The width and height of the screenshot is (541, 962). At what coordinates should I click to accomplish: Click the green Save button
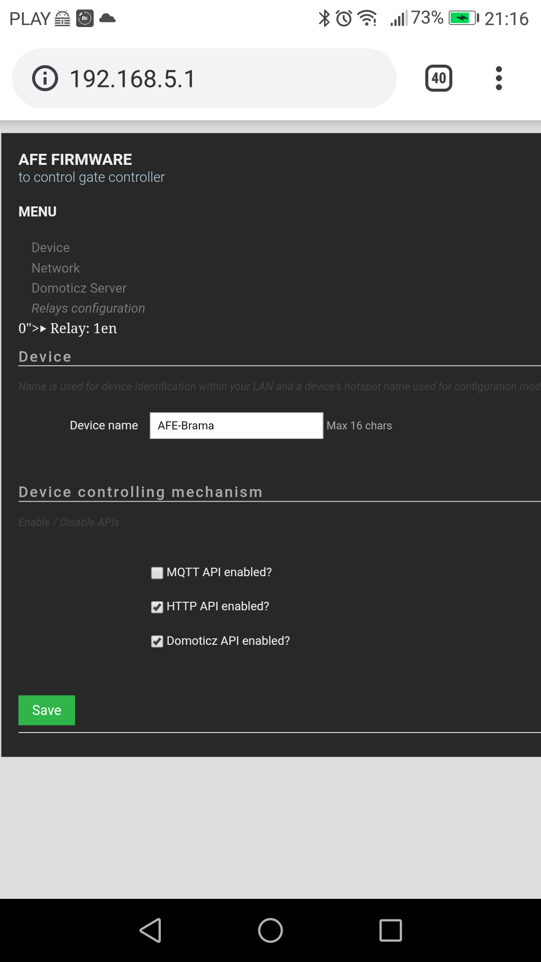pyautogui.click(x=47, y=710)
